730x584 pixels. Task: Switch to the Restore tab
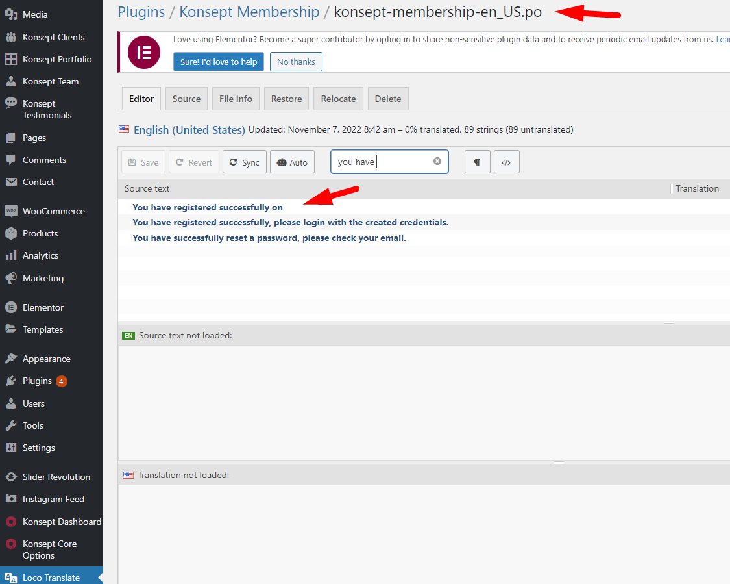click(286, 99)
